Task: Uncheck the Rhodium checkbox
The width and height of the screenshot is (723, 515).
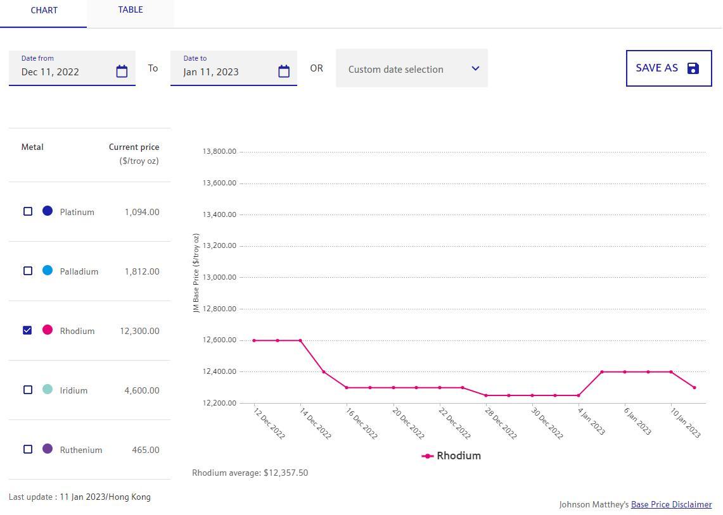Action: tap(27, 330)
